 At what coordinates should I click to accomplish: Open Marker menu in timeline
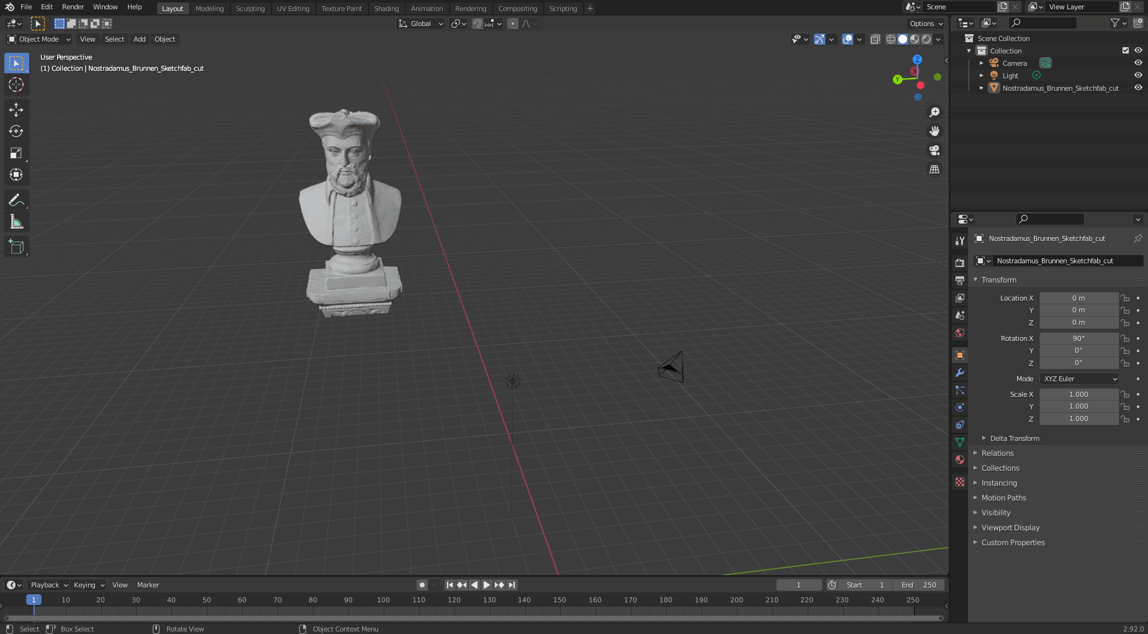[148, 585]
